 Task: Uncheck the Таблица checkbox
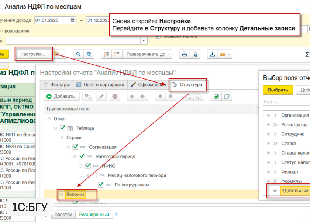tap(62, 128)
